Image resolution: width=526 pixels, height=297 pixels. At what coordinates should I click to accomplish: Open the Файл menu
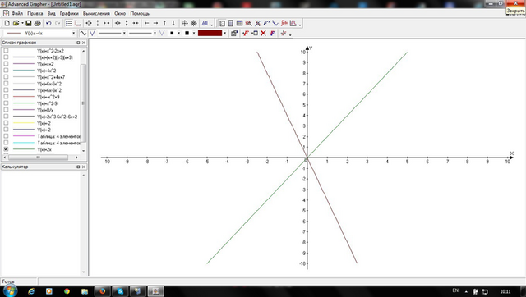pyautogui.click(x=17, y=13)
